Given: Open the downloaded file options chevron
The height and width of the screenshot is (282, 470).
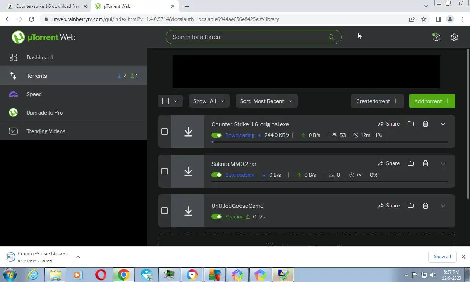Looking at the screenshot, I should tap(78, 257).
